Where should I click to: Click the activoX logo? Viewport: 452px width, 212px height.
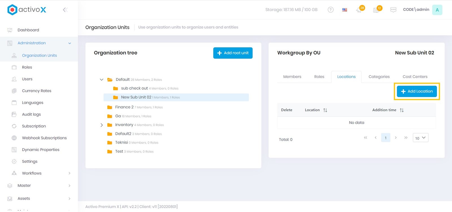point(27,10)
